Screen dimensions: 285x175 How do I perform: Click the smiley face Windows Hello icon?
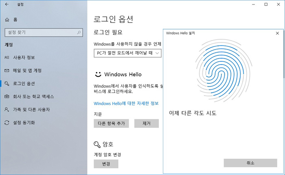[x=98, y=74]
